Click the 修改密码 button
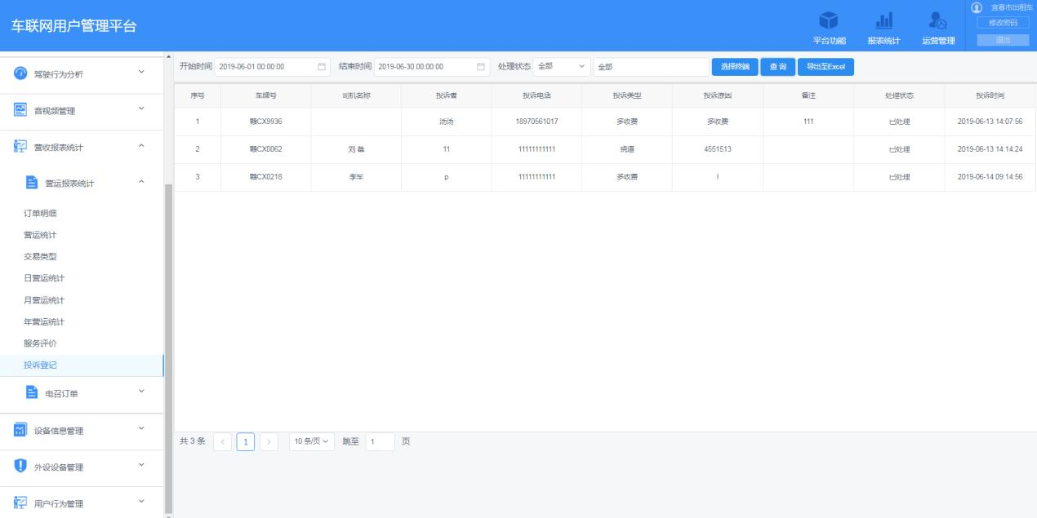 coord(1003,23)
